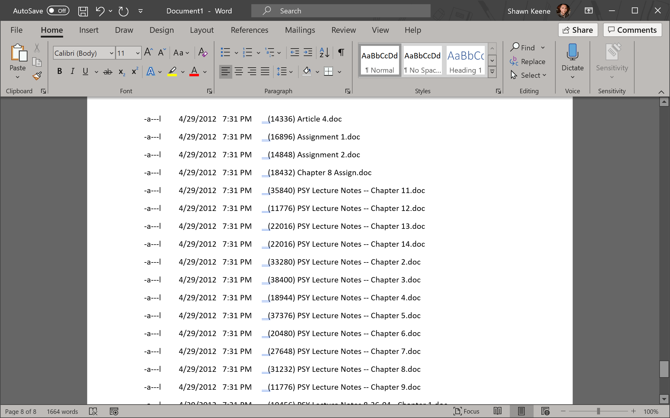This screenshot has width=670, height=418.
Task: Switch to Read Mode view
Action: point(498,411)
